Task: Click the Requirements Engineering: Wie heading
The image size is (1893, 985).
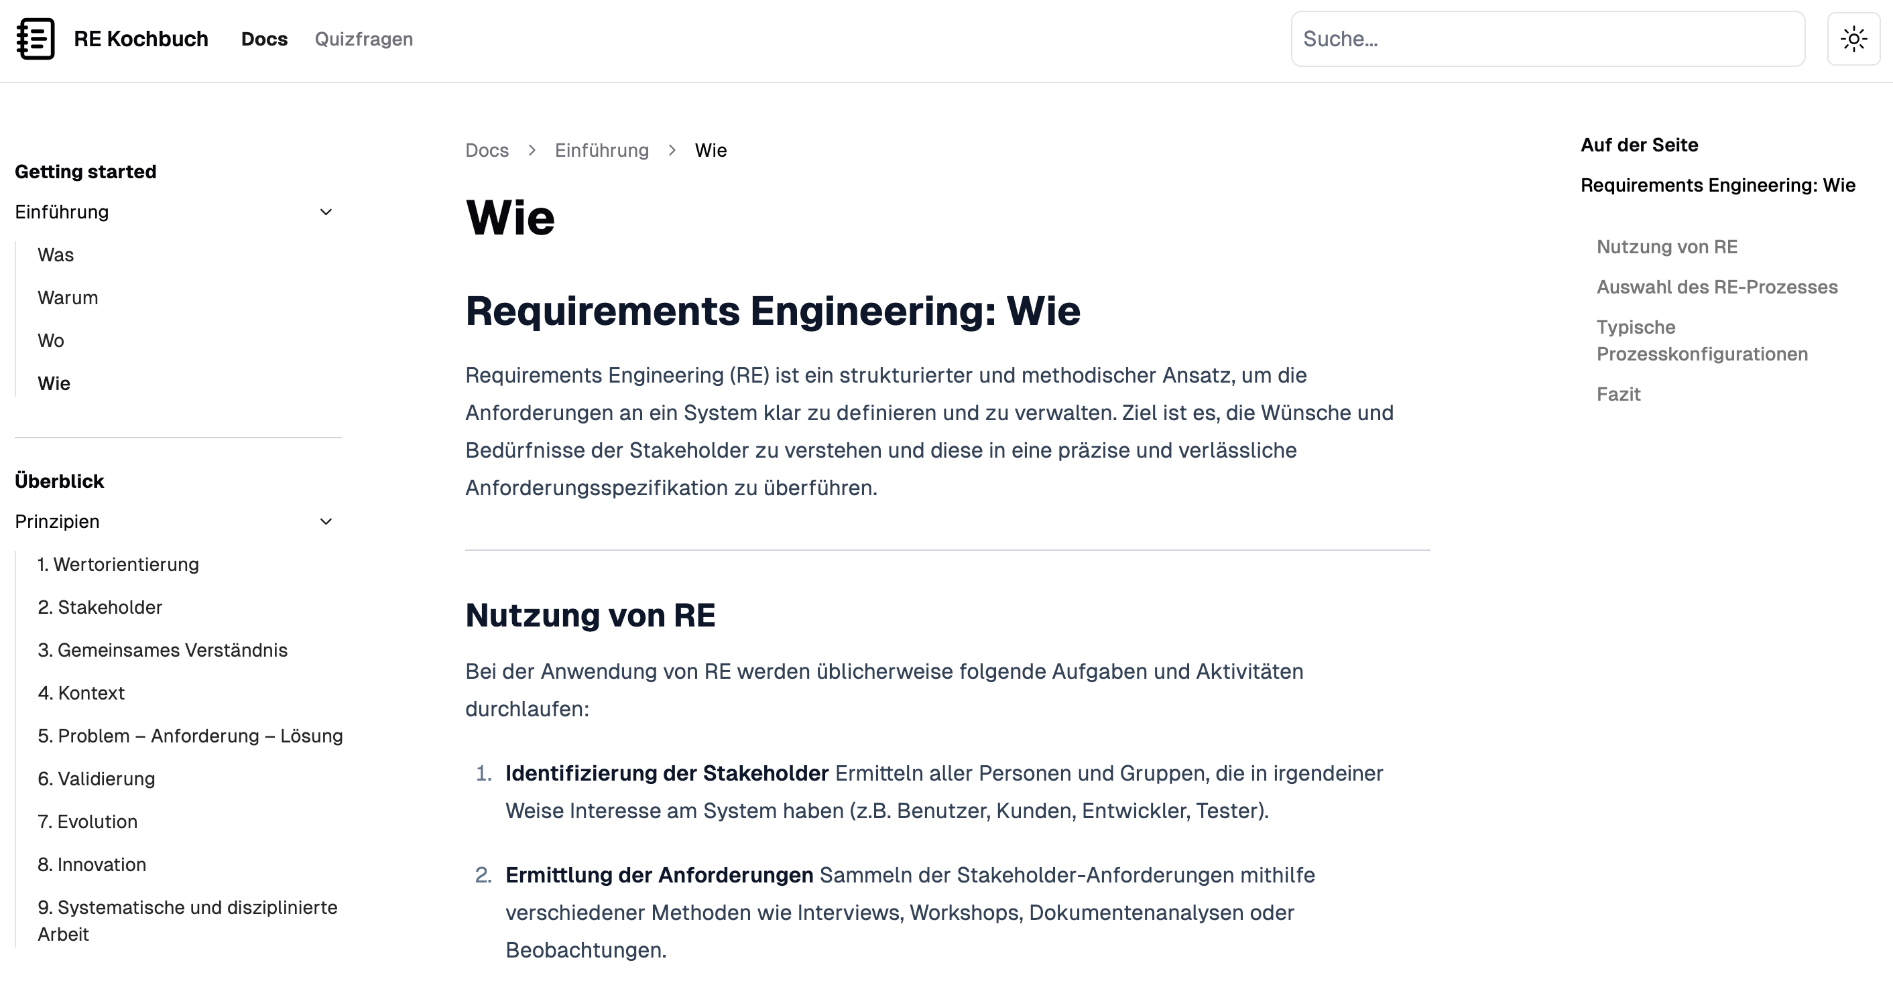Action: click(772, 311)
